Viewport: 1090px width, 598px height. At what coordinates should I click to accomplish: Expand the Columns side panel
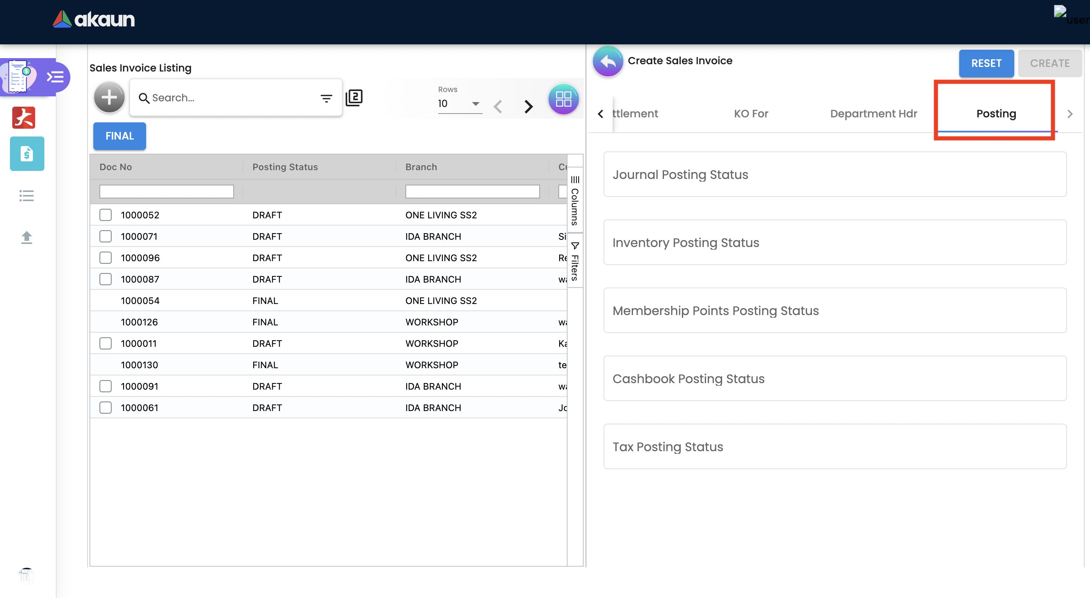coord(574,201)
